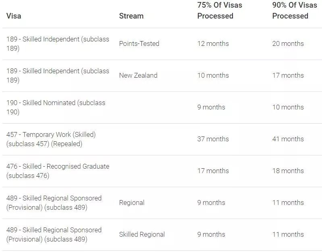This screenshot has width=322, height=252.
Task: Click the 37 months cell
Action: (213, 139)
